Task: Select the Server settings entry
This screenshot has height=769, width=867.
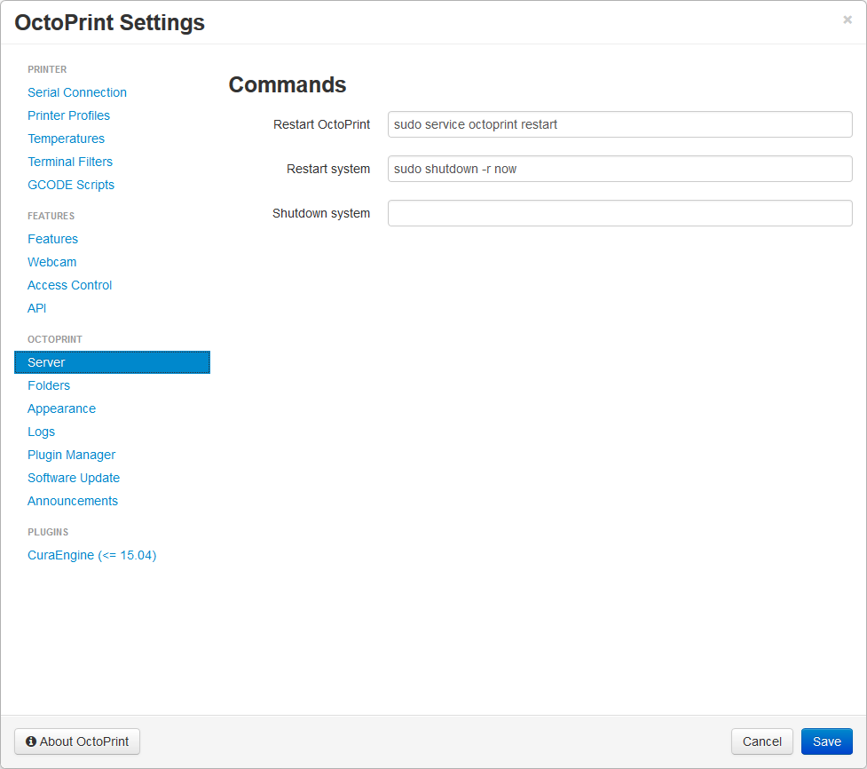Action: [112, 362]
